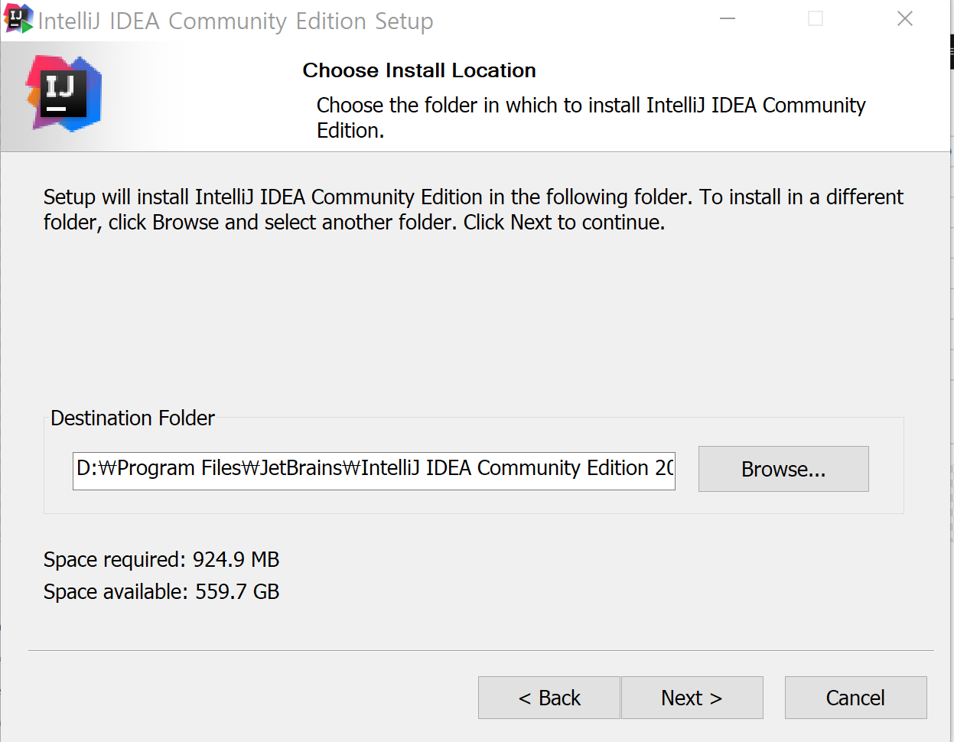Click the "Choose Install Location" heading
Image resolution: width=954 pixels, height=742 pixels.
(419, 70)
